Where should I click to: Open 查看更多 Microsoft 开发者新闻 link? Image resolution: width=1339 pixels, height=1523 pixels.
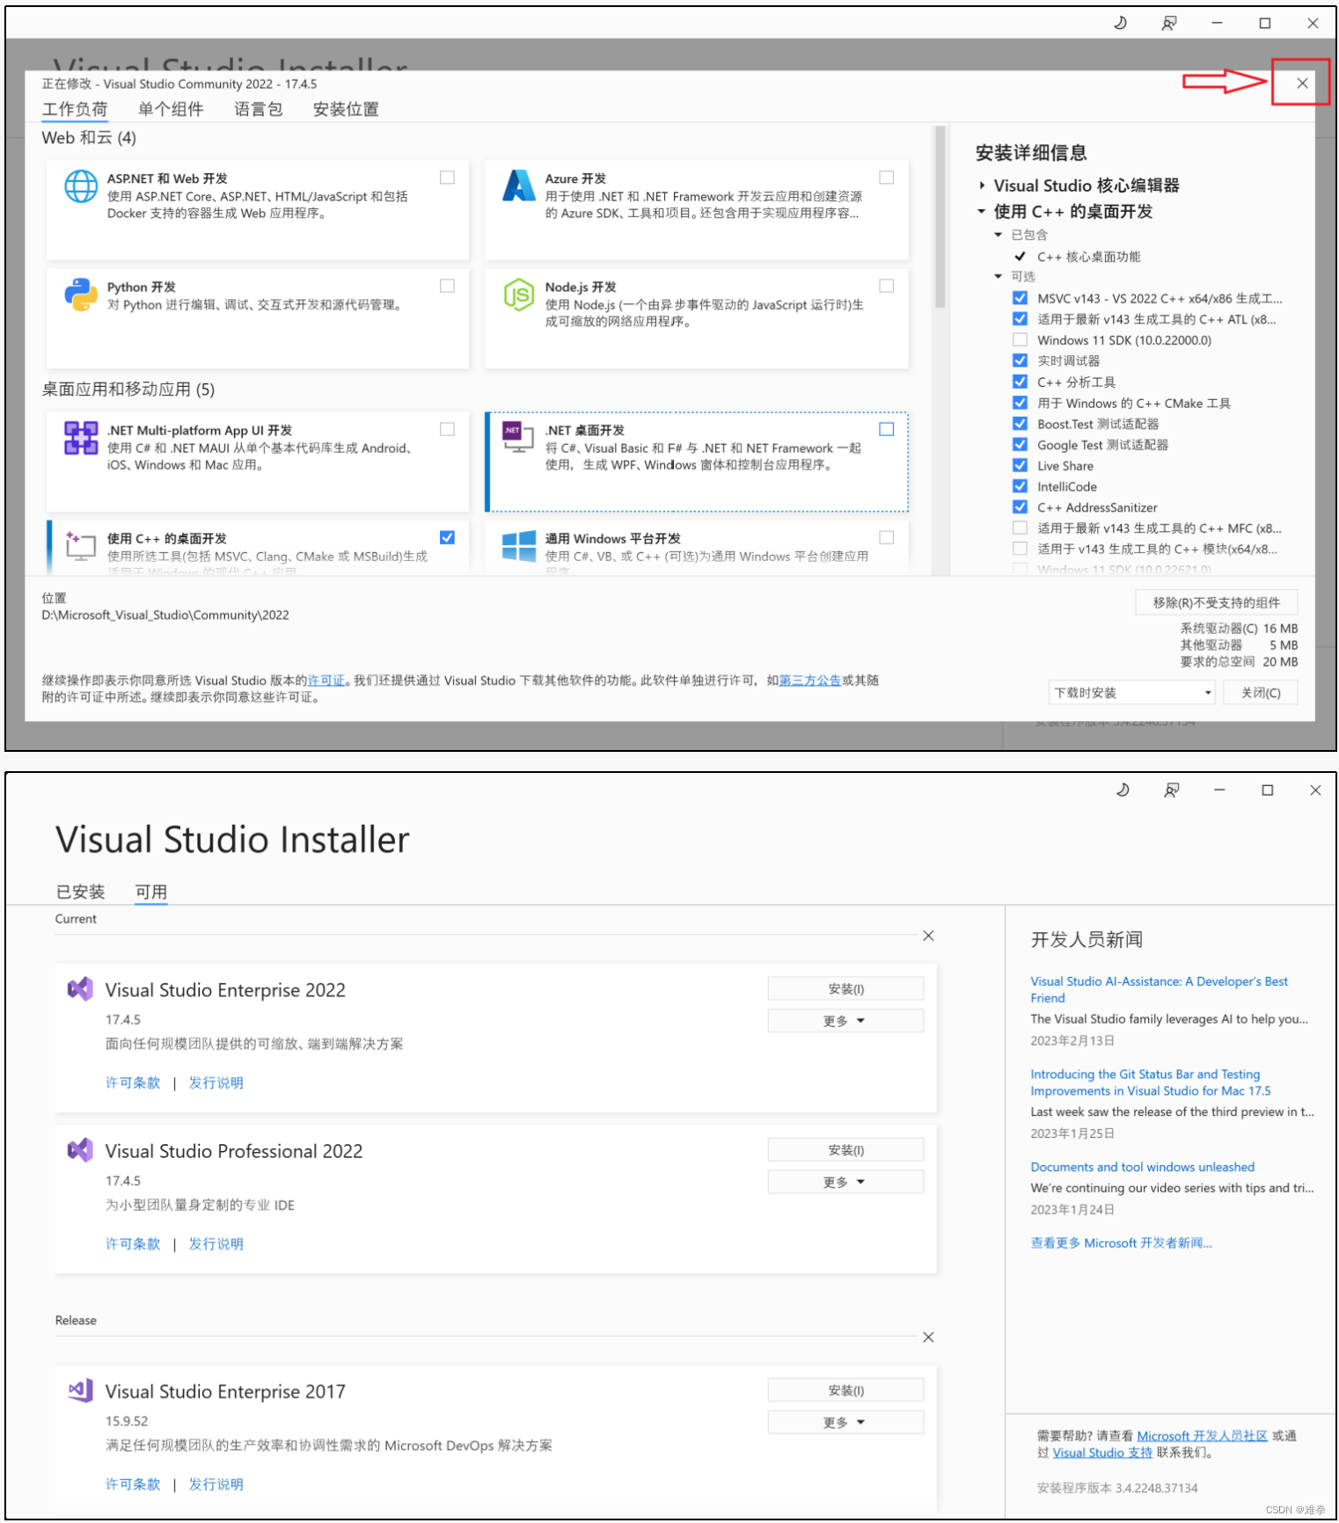point(1121,1242)
